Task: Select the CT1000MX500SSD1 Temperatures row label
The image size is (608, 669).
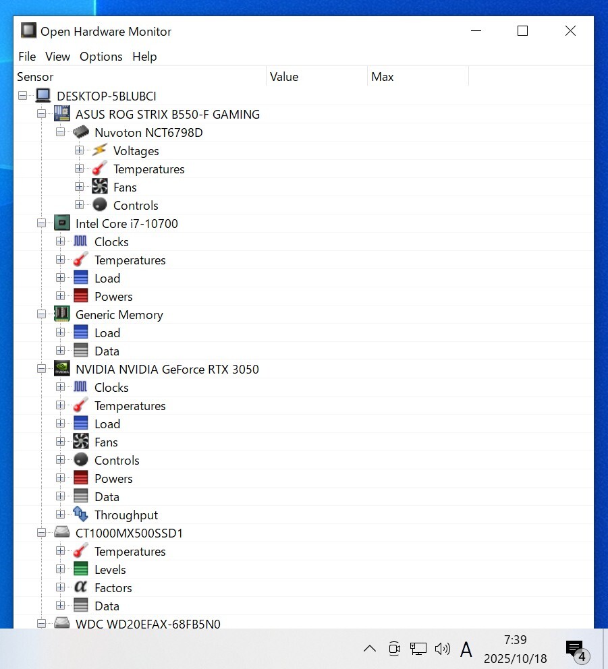Action: (130, 551)
